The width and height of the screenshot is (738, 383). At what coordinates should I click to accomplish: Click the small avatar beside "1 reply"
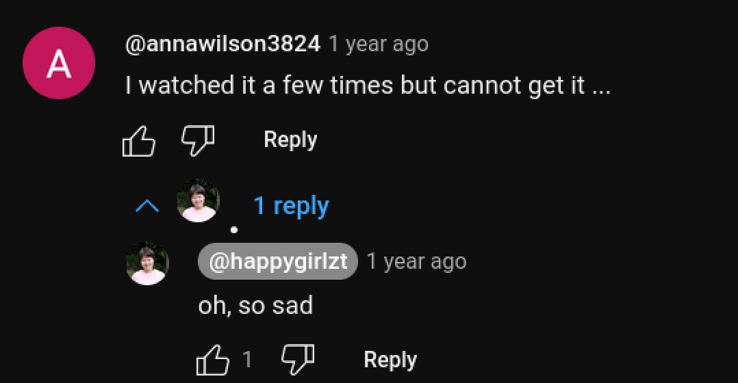click(198, 201)
